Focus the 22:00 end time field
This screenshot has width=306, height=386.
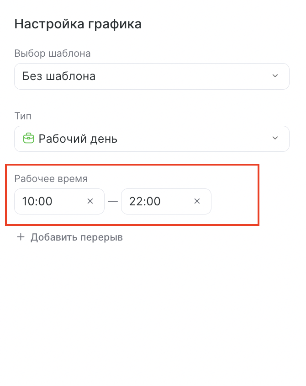[x=166, y=201]
